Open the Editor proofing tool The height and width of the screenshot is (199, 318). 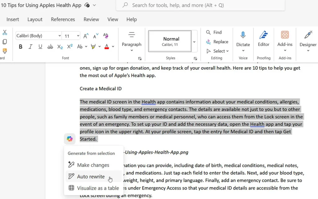263,39
